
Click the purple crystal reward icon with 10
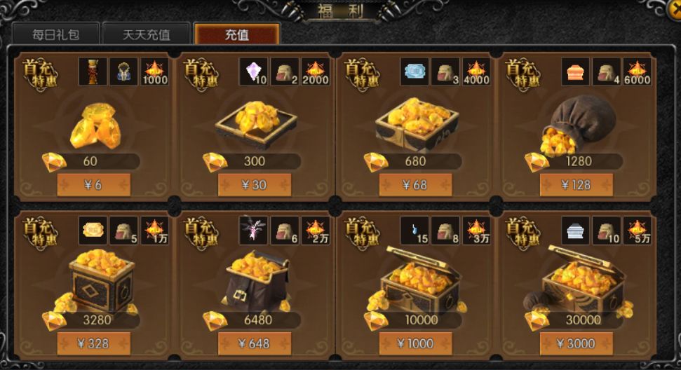click(x=254, y=71)
